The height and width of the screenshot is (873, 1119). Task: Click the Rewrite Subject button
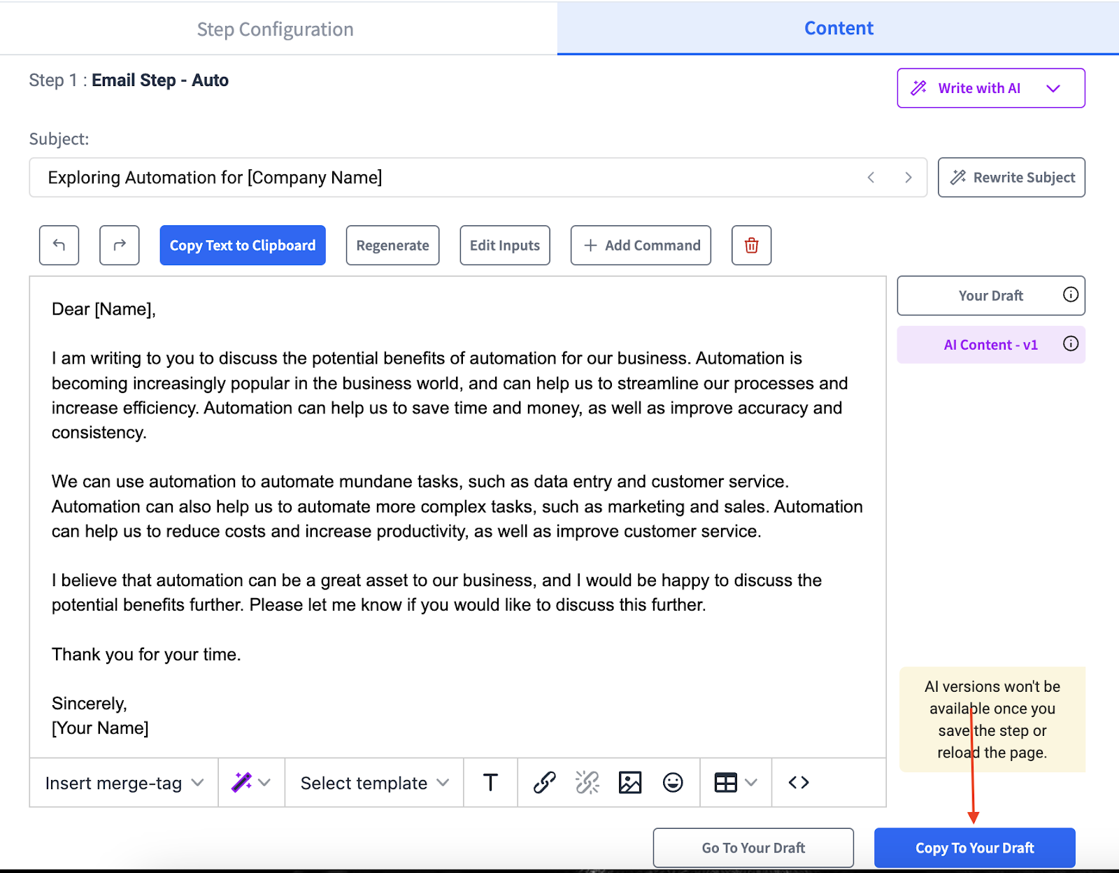1011,178
